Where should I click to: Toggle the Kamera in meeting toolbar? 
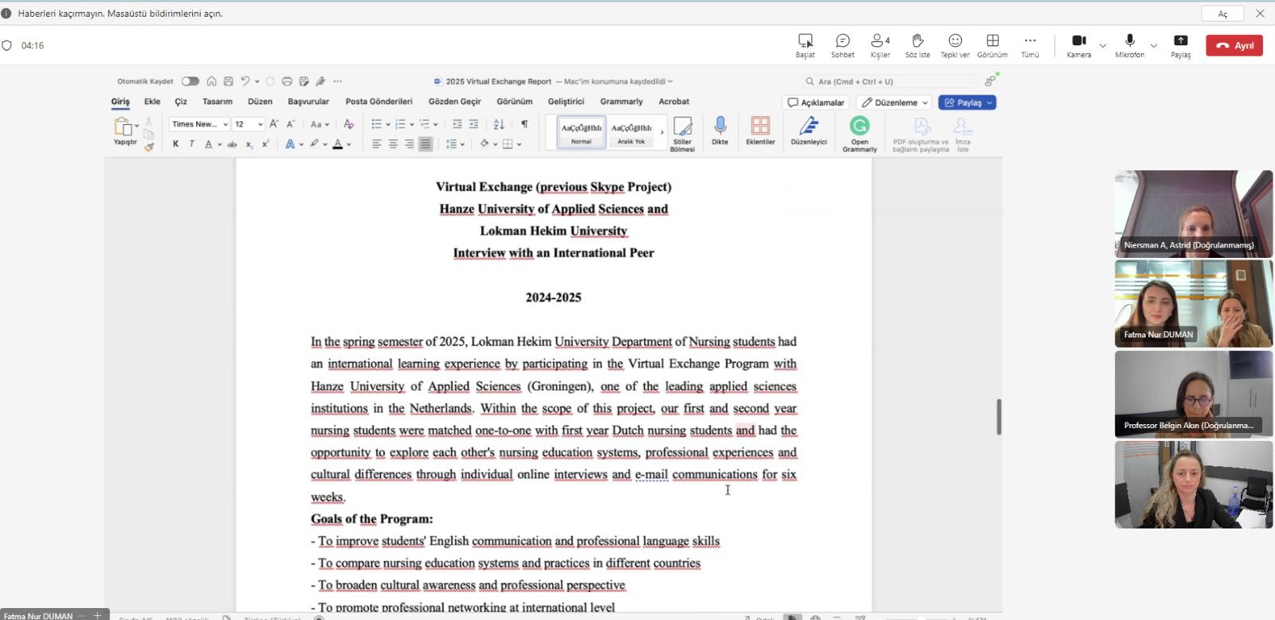[x=1079, y=45]
